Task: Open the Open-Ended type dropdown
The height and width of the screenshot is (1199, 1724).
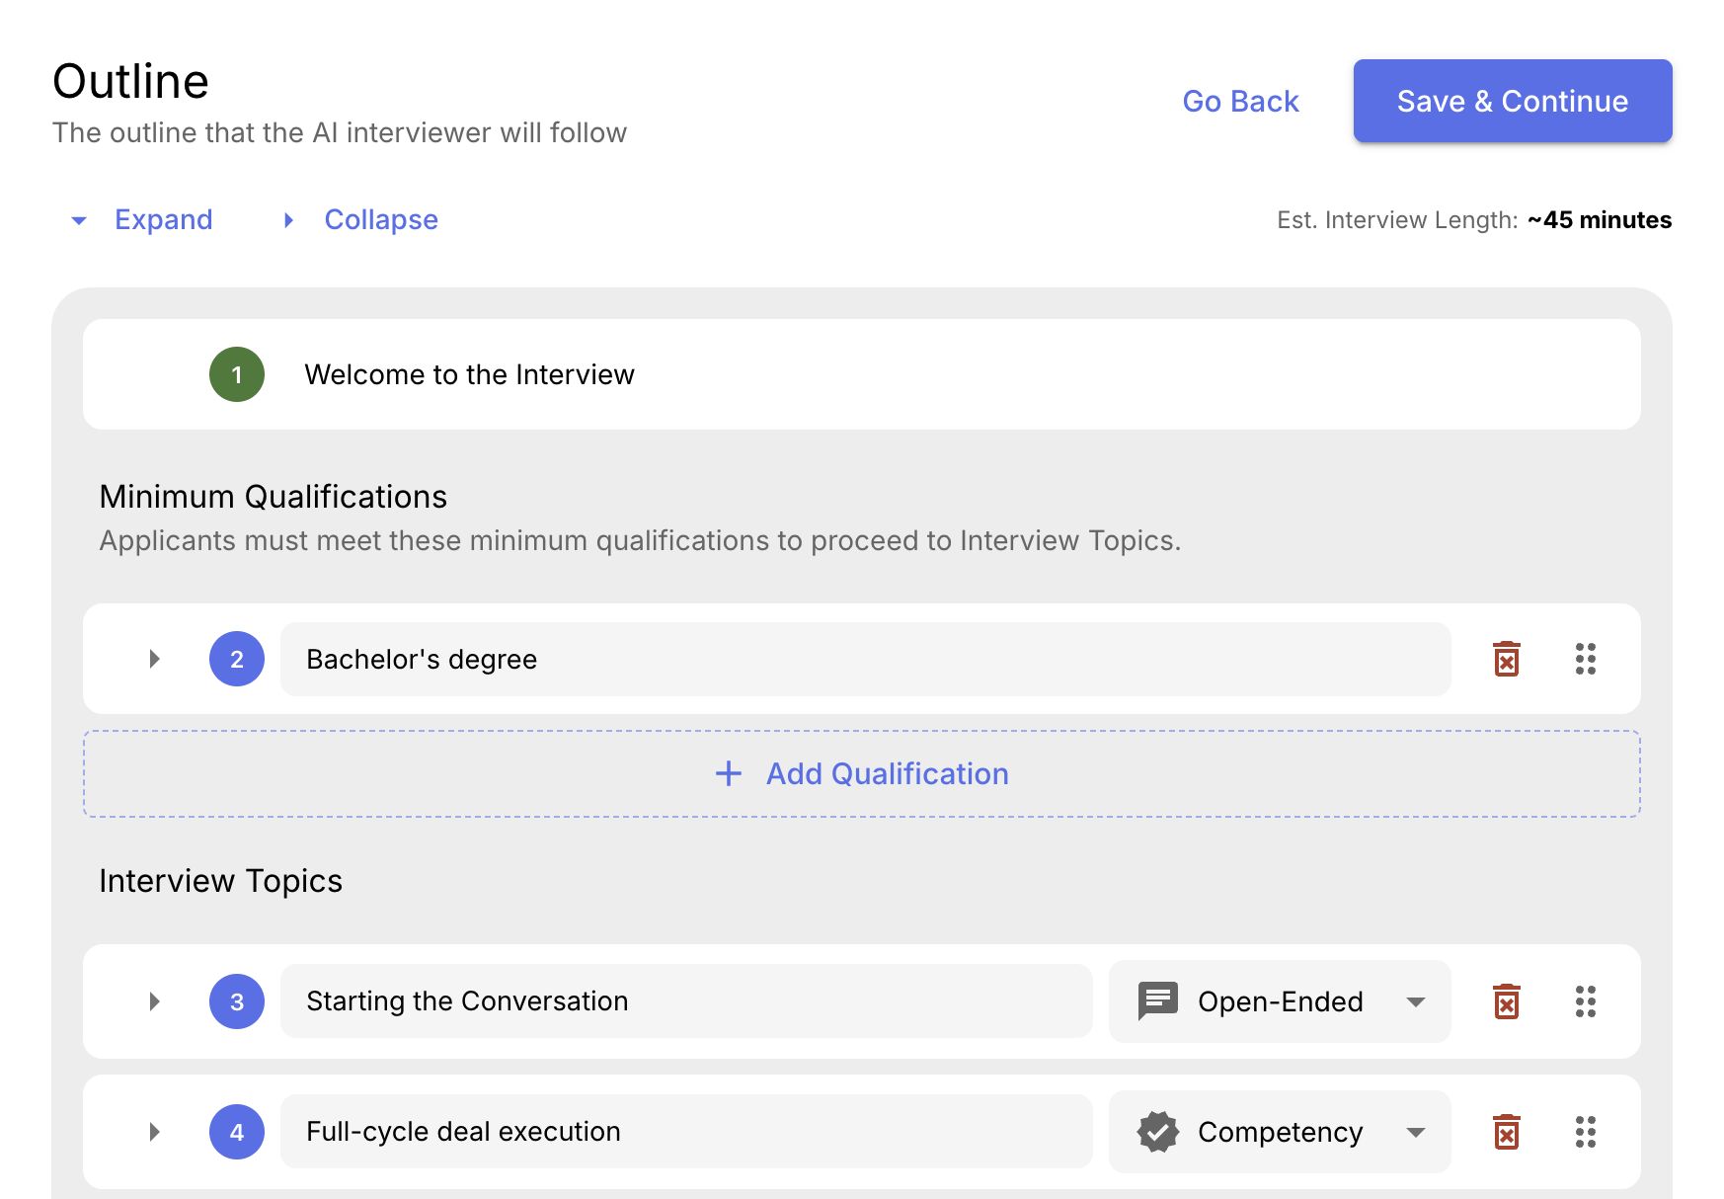Action: (x=1415, y=1001)
